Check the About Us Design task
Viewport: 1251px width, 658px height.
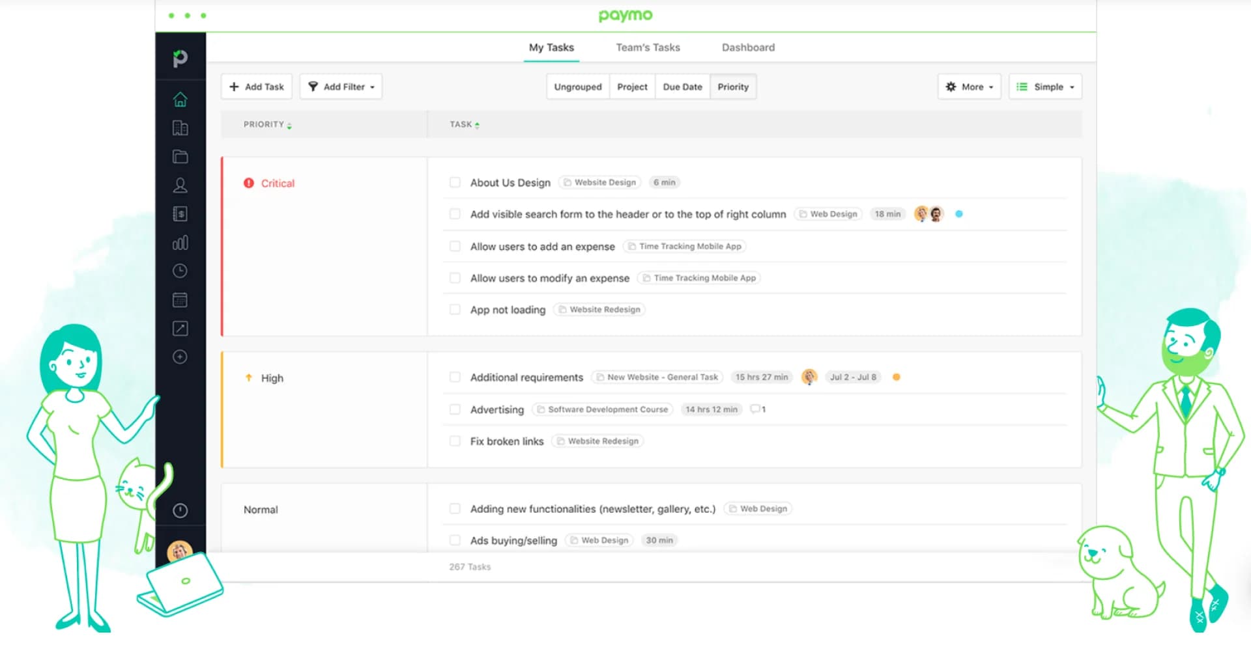[455, 183]
